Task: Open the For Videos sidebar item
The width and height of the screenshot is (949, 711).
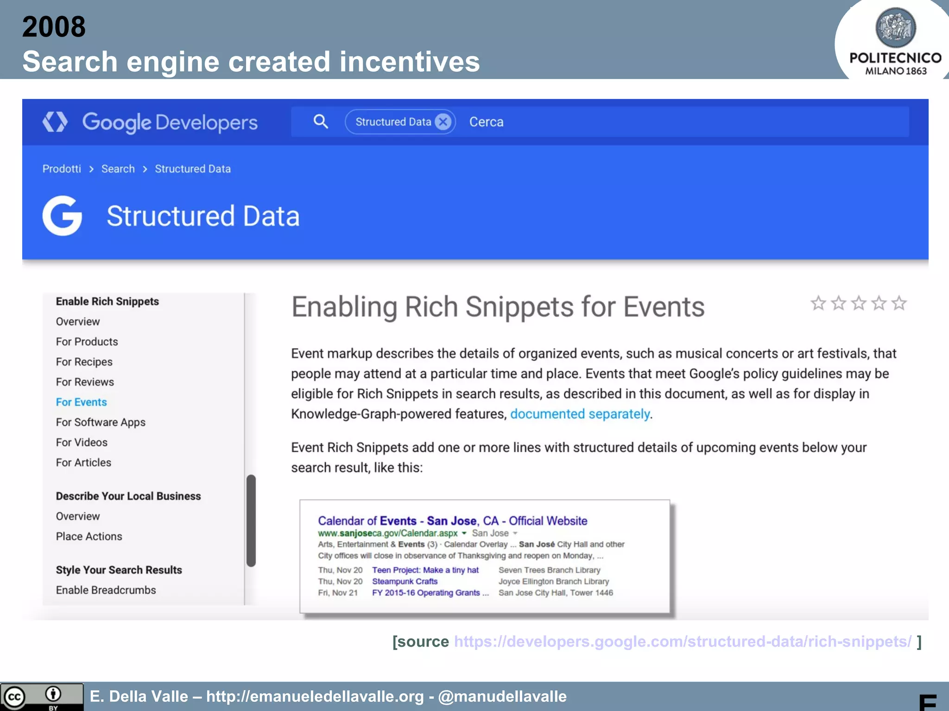Action: 82,442
